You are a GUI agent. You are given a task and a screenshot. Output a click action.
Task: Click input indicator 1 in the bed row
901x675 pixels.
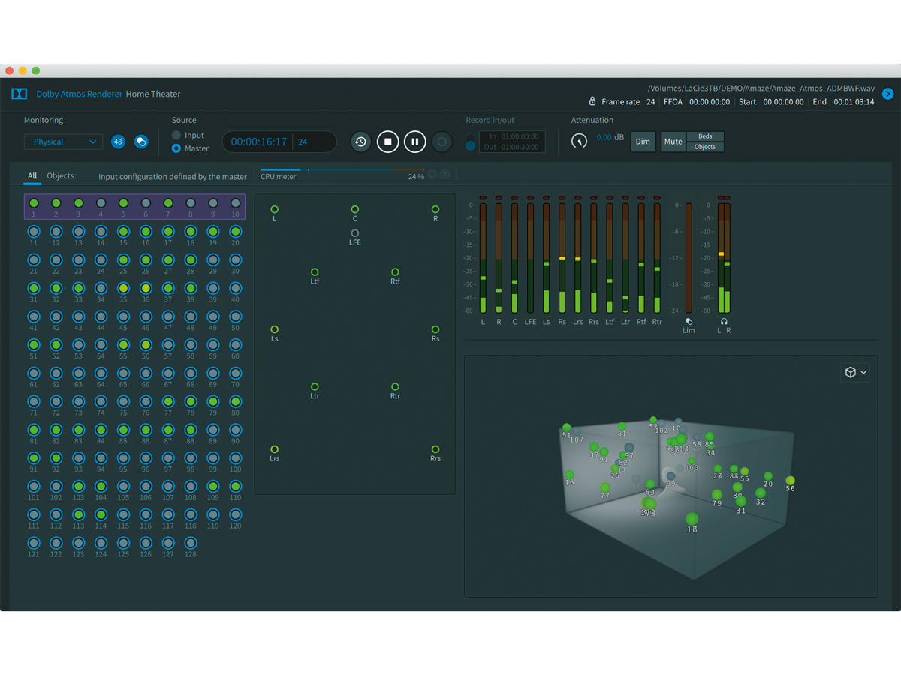coord(33,203)
